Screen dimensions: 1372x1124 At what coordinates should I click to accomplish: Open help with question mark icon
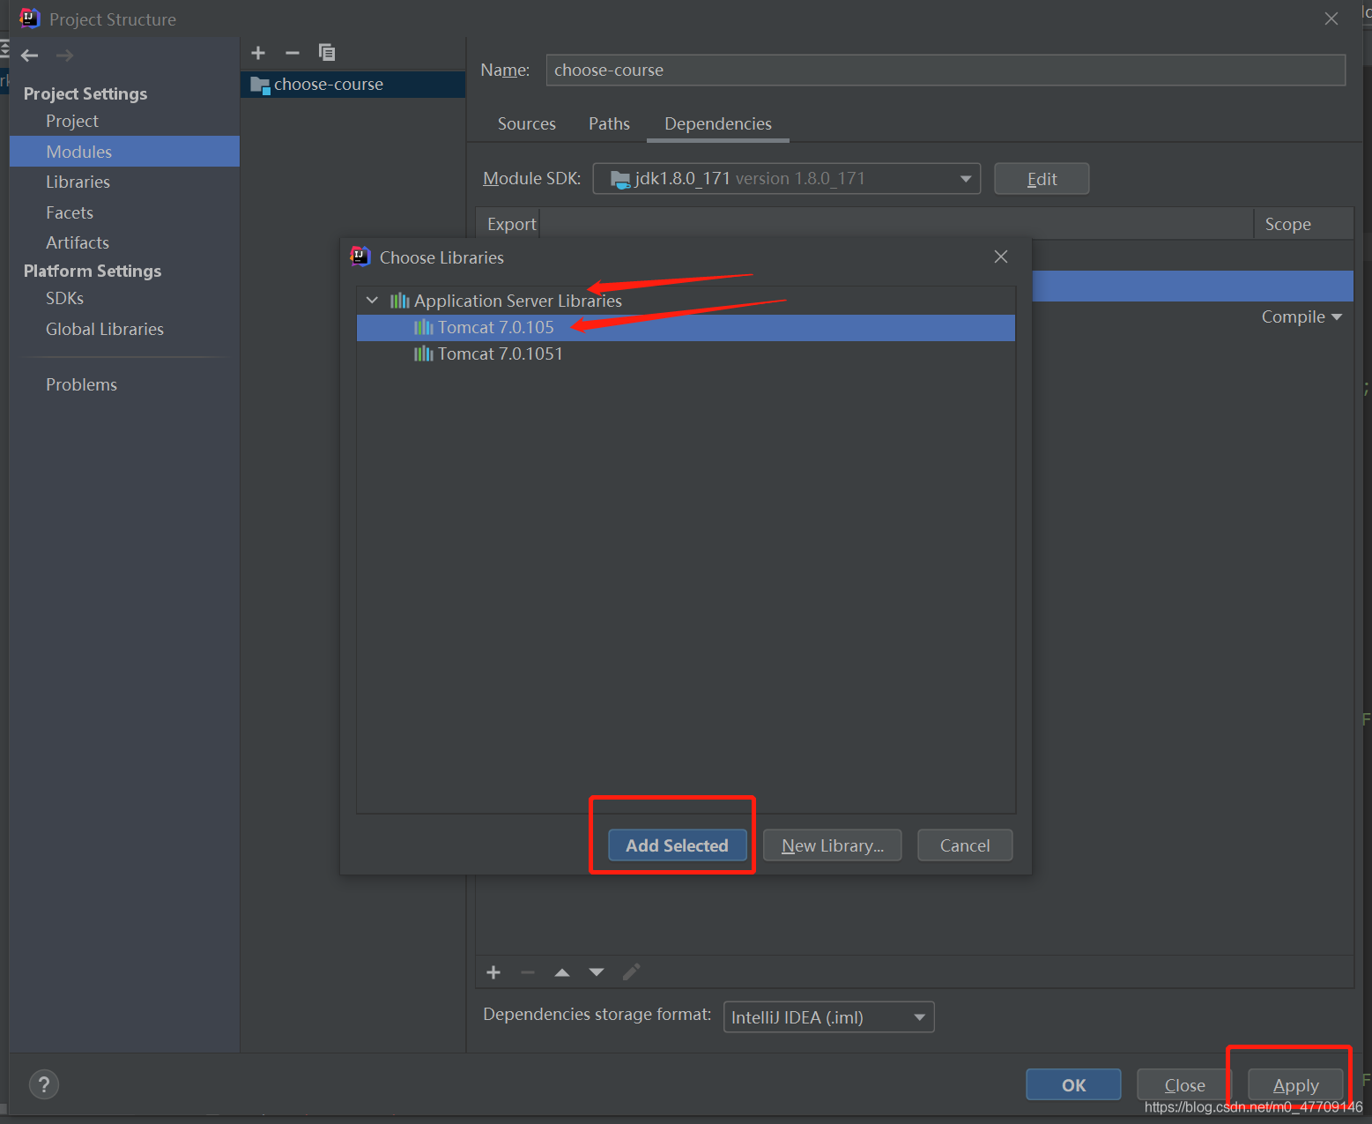[x=44, y=1084]
